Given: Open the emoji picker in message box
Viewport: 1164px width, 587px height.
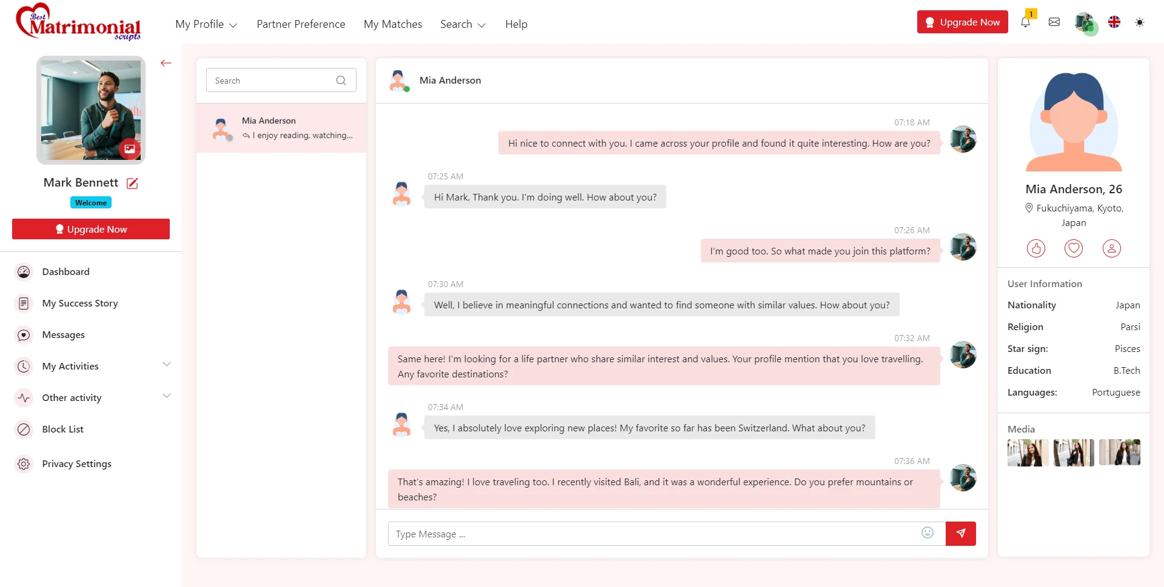Looking at the screenshot, I should tap(927, 533).
